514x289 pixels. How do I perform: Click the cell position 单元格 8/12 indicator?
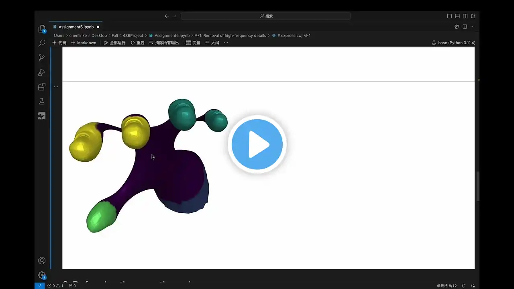pyautogui.click(x=447, y=286)
